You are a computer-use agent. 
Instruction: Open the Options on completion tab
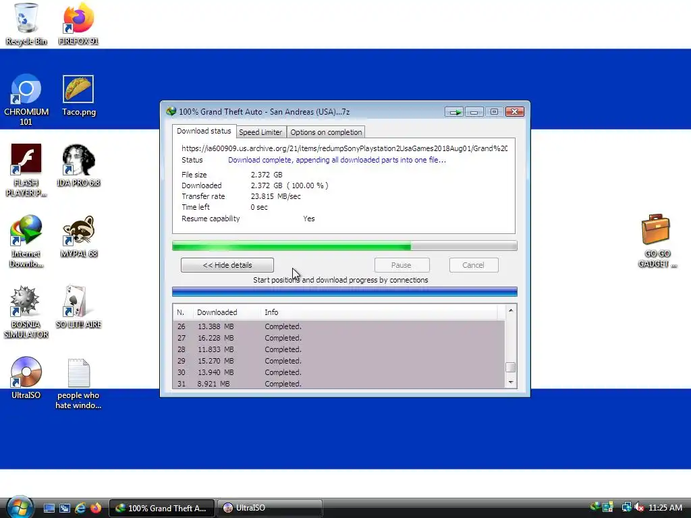[x=326, y=132]
